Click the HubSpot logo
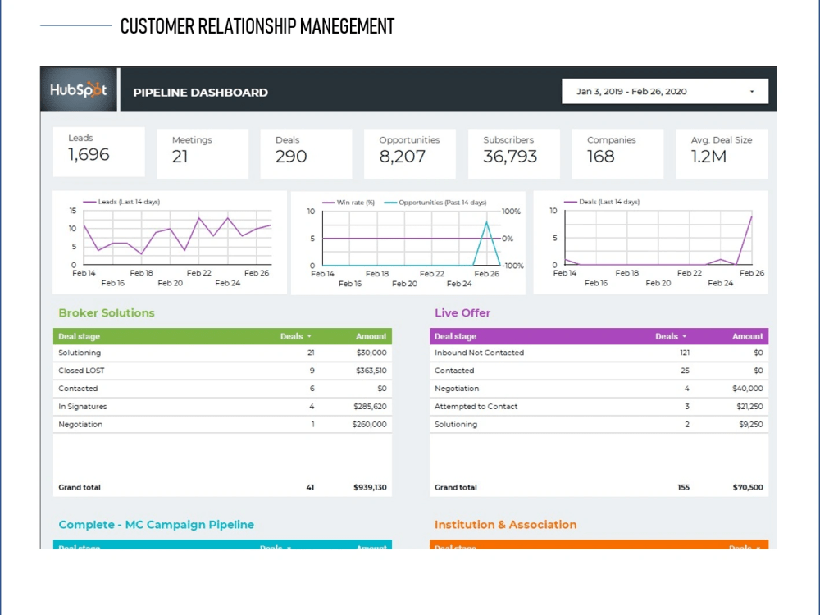This screenshot has height=615, width=820. (79, 89)
